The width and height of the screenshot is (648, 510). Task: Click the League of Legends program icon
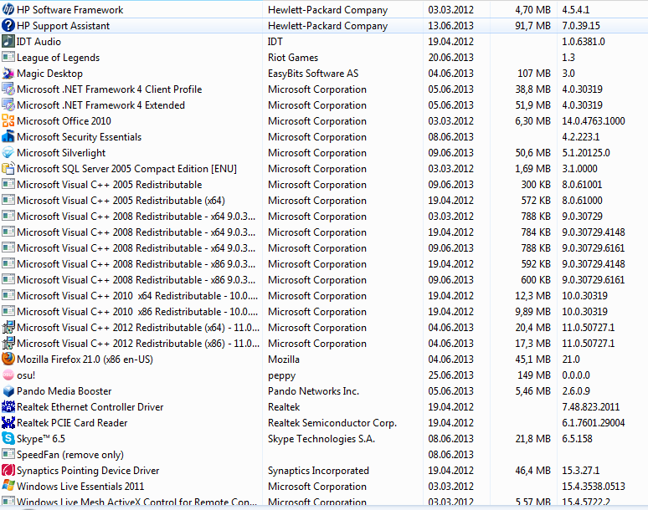pos(8,57)
